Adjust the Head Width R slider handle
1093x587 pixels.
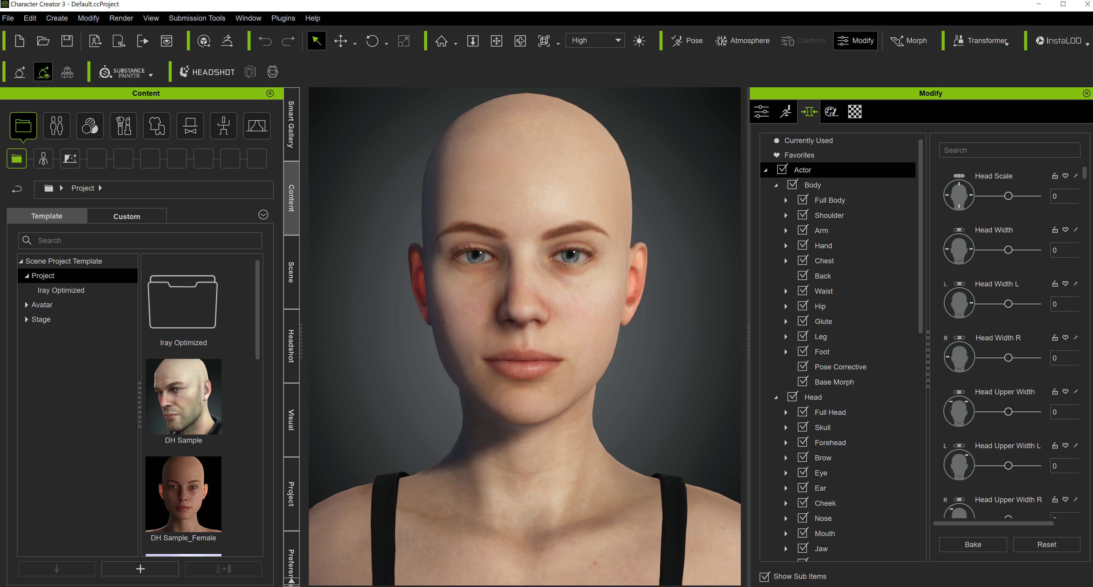(x=1009, y=358)
